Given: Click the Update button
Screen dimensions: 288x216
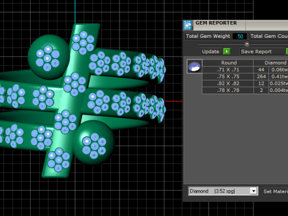Looking at the screenshot, I should 212,52.
